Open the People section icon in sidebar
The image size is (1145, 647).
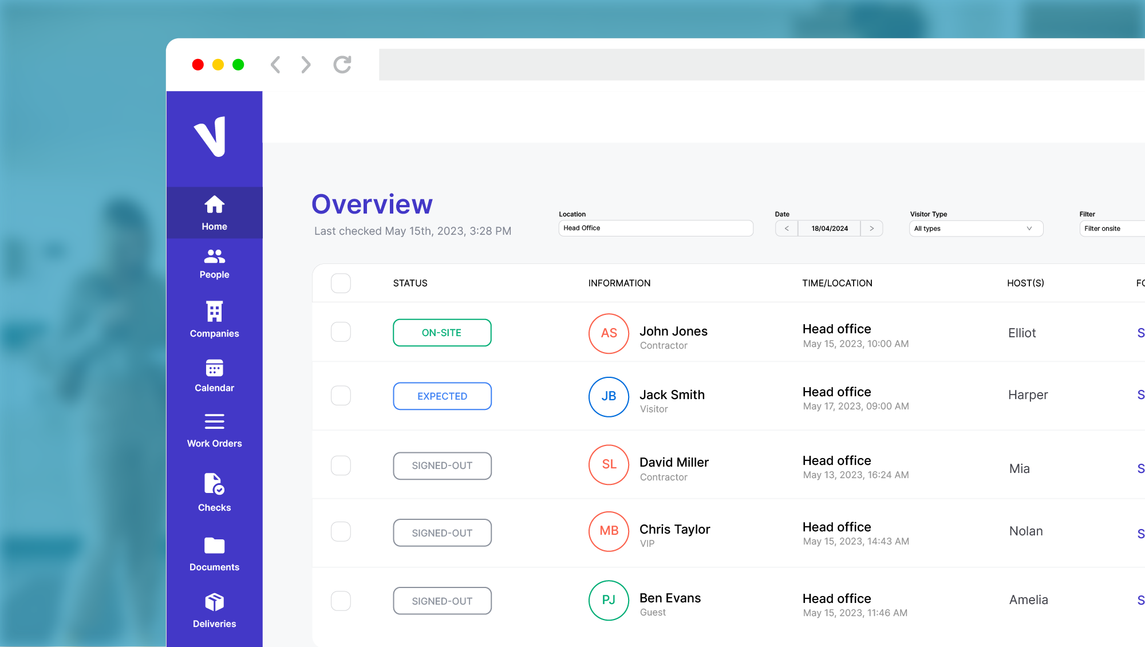[x=214, y=256]
